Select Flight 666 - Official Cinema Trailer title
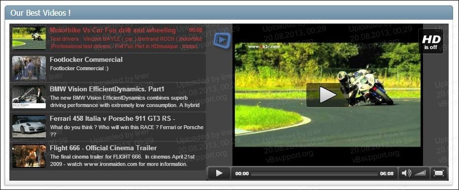 103,148
